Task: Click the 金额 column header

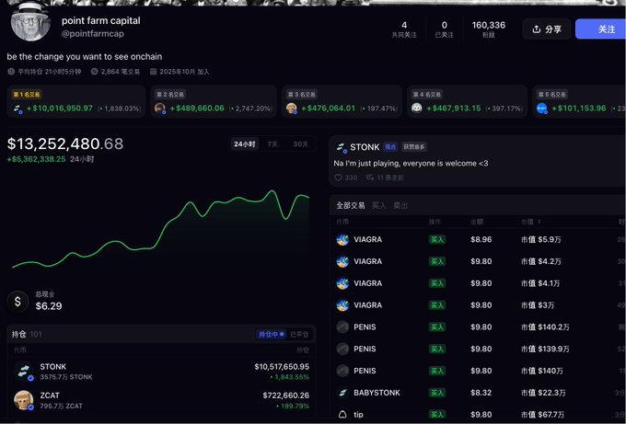Action: (x=477, y=222)
